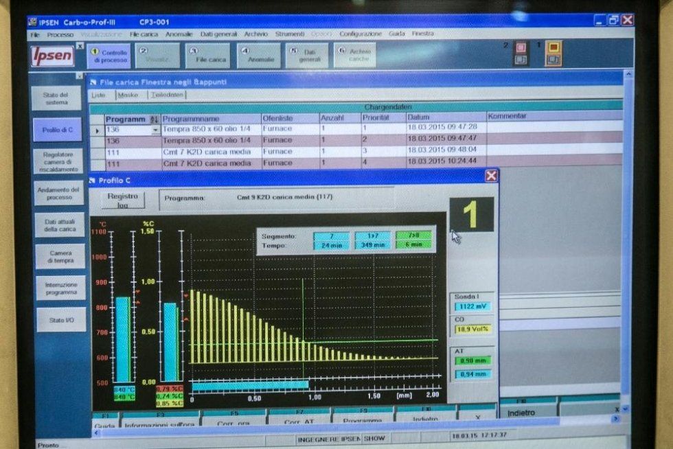The height and width of the screenshot is (449, 673).
Task: Click the F3 Informazioni sul forno button
Action: pos(160,420)
